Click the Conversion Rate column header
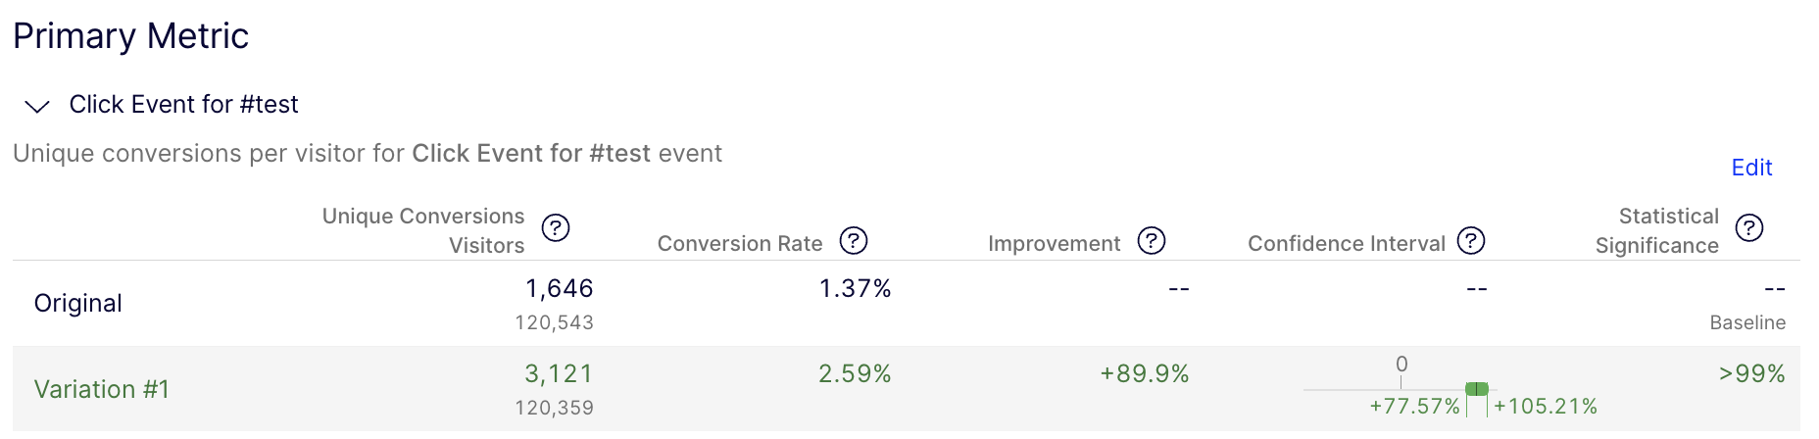The width and height of the screenshot is (1819, 439). pyautogui.click(x=740, y=243)
